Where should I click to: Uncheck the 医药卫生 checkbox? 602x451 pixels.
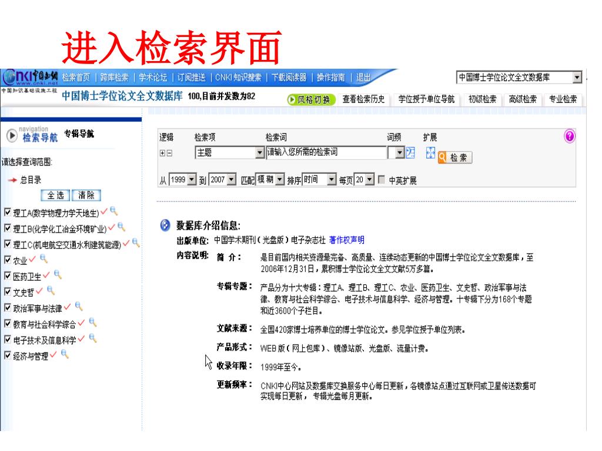click(7, 275)
